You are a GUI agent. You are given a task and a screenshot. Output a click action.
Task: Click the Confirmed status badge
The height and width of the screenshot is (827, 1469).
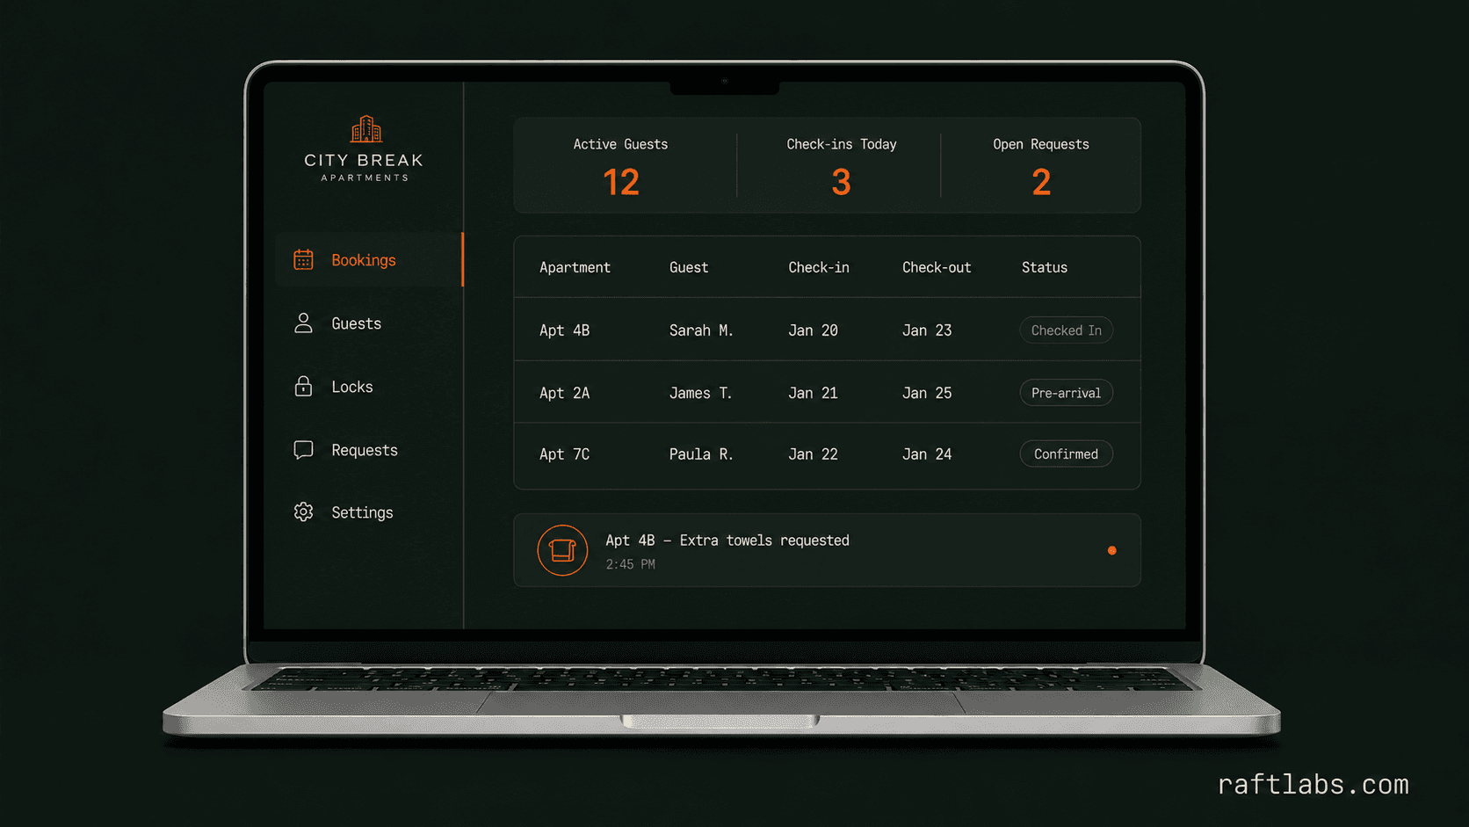tap(1066, 454)
